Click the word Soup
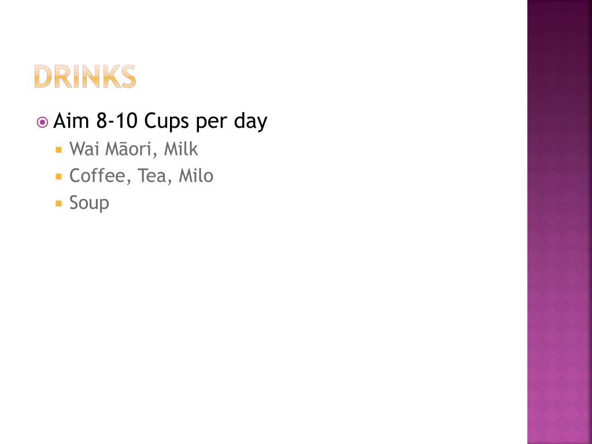The width and height of the screenshot is (592, 444). [89, 203]
